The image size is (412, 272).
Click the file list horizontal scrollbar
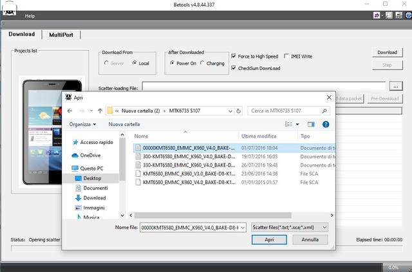212,215
